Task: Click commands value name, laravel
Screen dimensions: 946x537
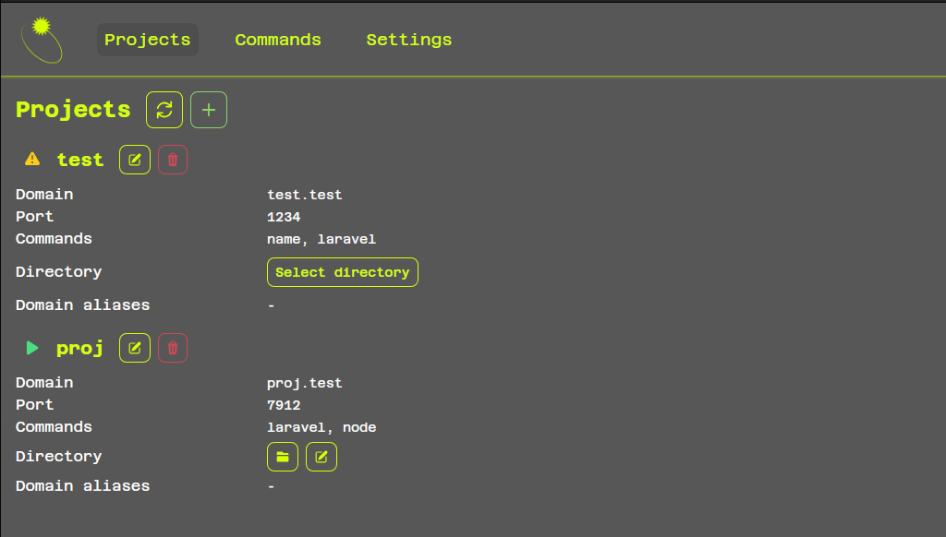Action: pyautogui.click(x=321, y=239)
